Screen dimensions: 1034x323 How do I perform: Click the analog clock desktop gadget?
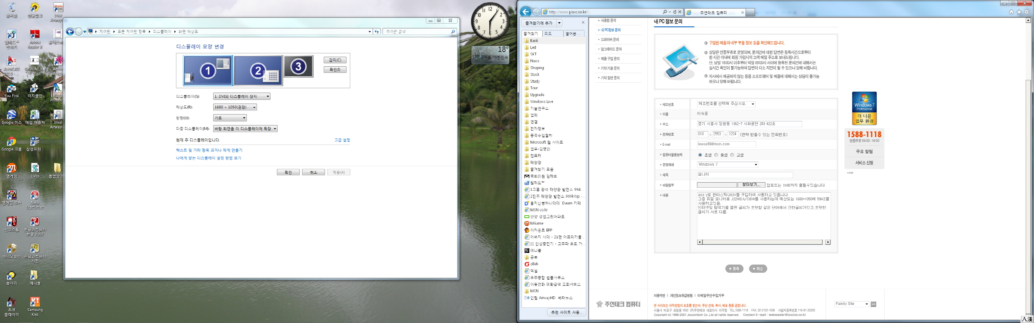(490, 22)
